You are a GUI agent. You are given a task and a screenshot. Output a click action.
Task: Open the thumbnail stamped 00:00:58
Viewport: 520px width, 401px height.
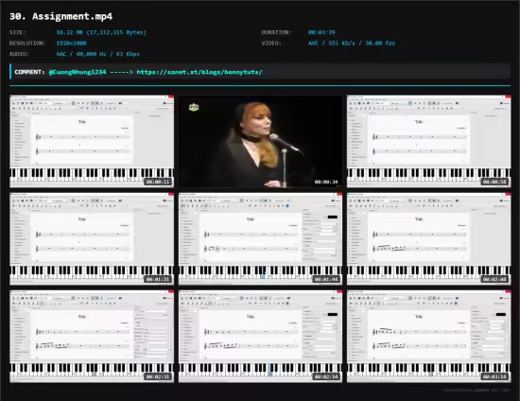tap(429, 141)
